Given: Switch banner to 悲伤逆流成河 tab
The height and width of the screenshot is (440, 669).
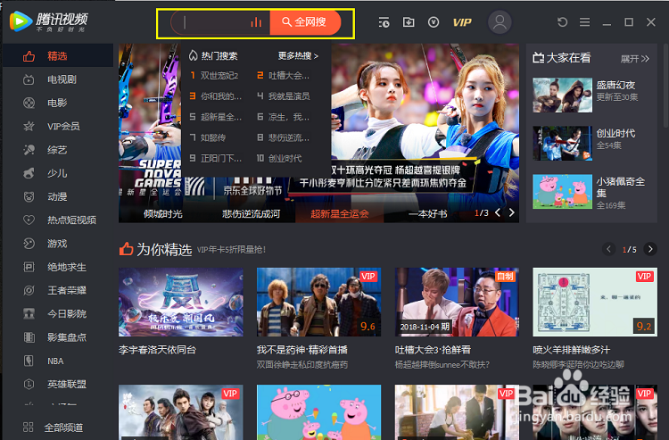Looking at the screenshot, I should click(252, 214).
